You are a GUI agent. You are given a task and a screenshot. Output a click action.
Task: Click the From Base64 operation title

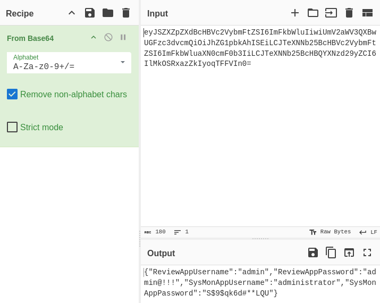(x=30, y=38)
